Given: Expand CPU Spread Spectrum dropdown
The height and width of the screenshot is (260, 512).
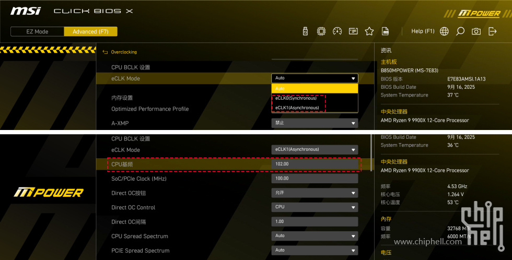Looking at the screenshot, I should pyautogui.click(x=315, y=236).
